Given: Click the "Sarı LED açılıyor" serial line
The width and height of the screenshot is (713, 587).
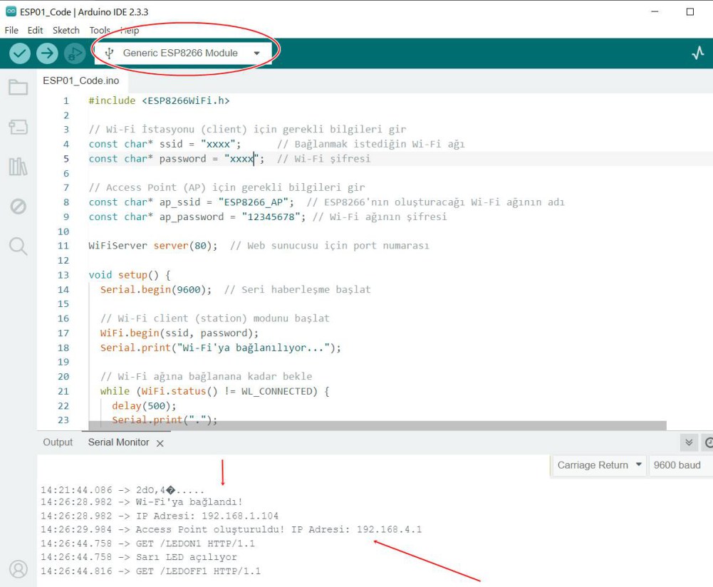Looking at the screenshot, I should pyautogui.click(x=139, y=557).
